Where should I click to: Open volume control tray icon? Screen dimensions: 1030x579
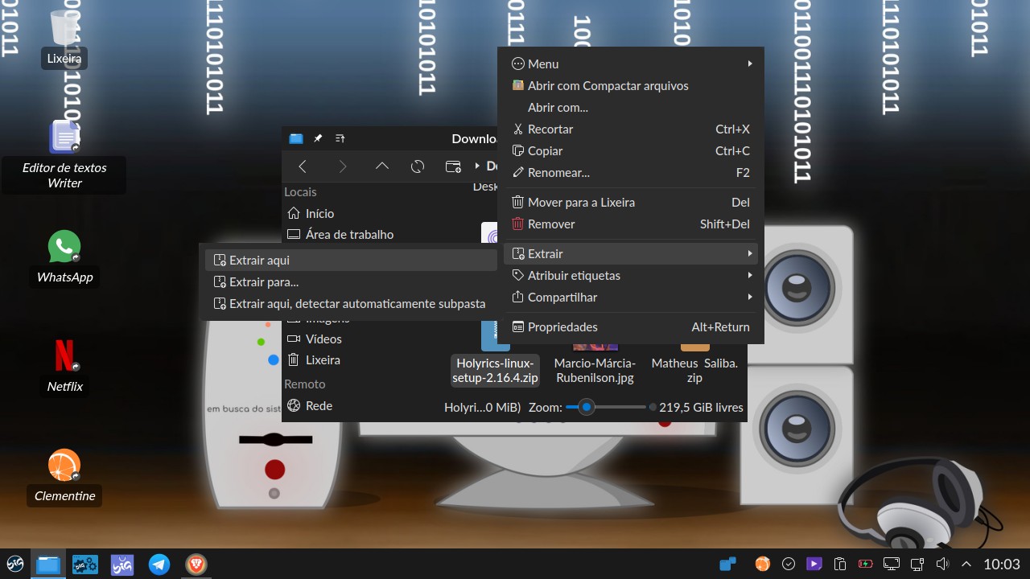tap(942, 564)
